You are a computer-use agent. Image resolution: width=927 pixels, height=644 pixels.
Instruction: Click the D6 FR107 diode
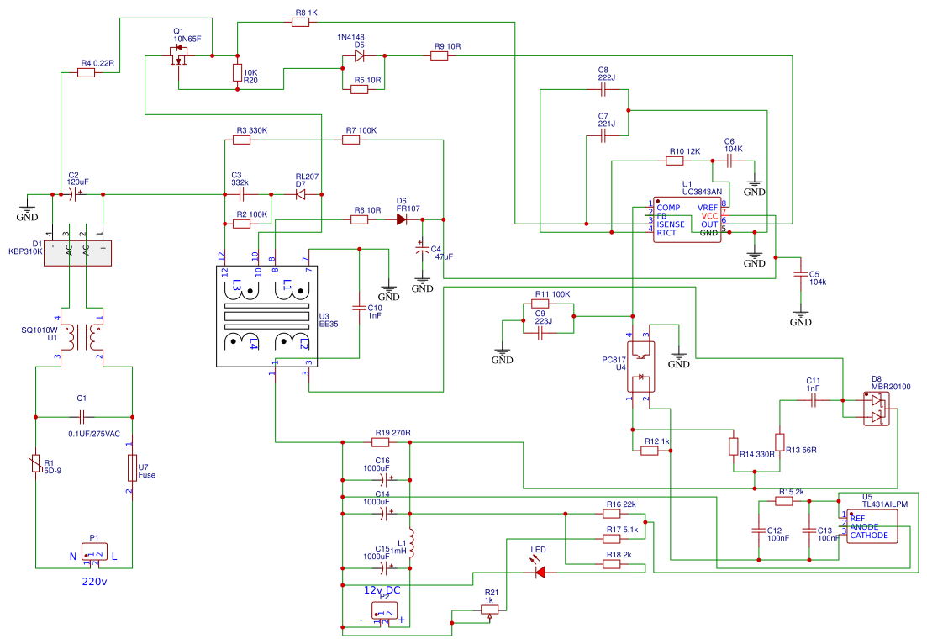[402, 219]
